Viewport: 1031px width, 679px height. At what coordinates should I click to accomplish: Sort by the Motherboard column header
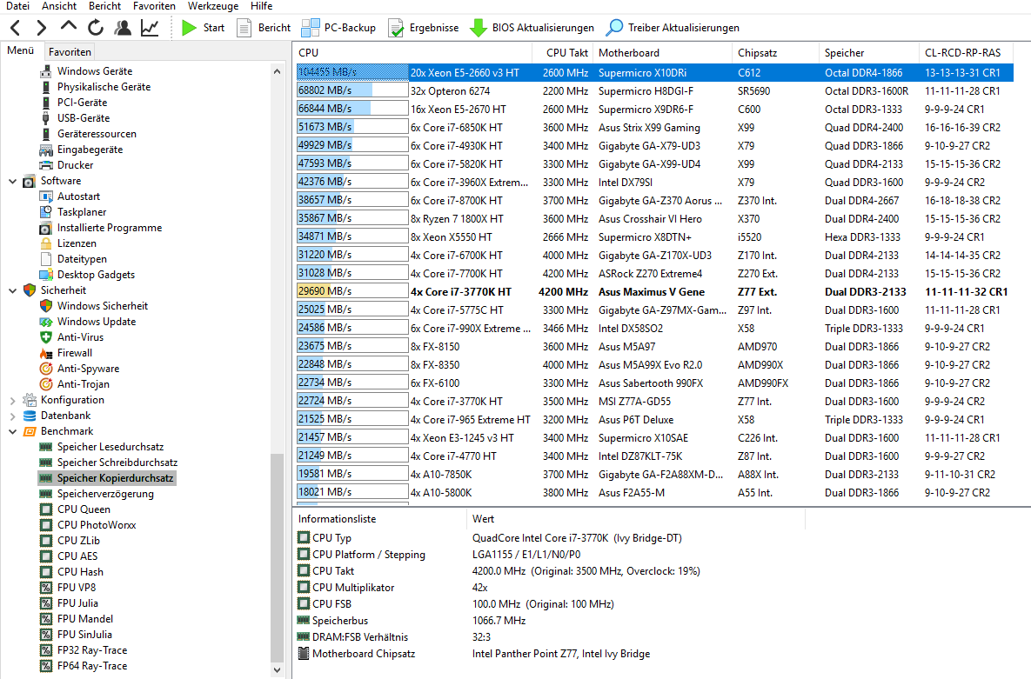click(x=663, y=52)
